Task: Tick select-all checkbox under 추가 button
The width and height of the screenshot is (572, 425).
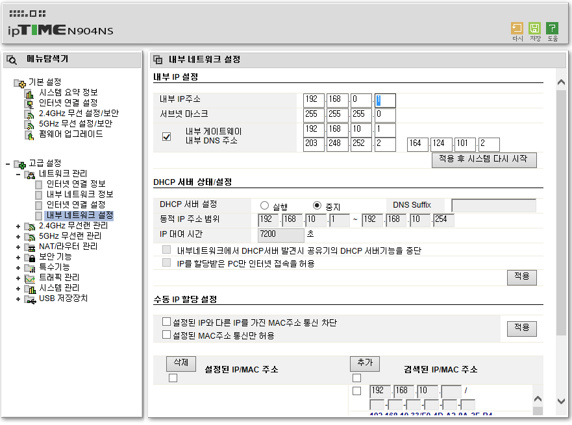Action: [357, 378]
